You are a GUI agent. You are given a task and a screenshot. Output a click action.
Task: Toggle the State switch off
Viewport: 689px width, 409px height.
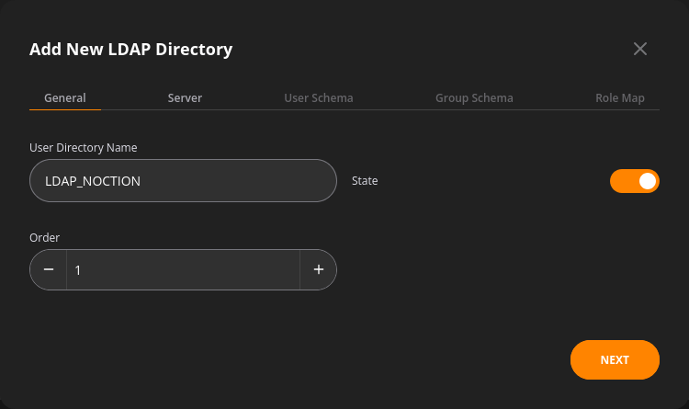click(x=635, y=181)
